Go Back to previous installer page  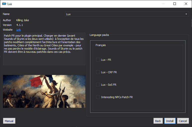click(158, 121)
